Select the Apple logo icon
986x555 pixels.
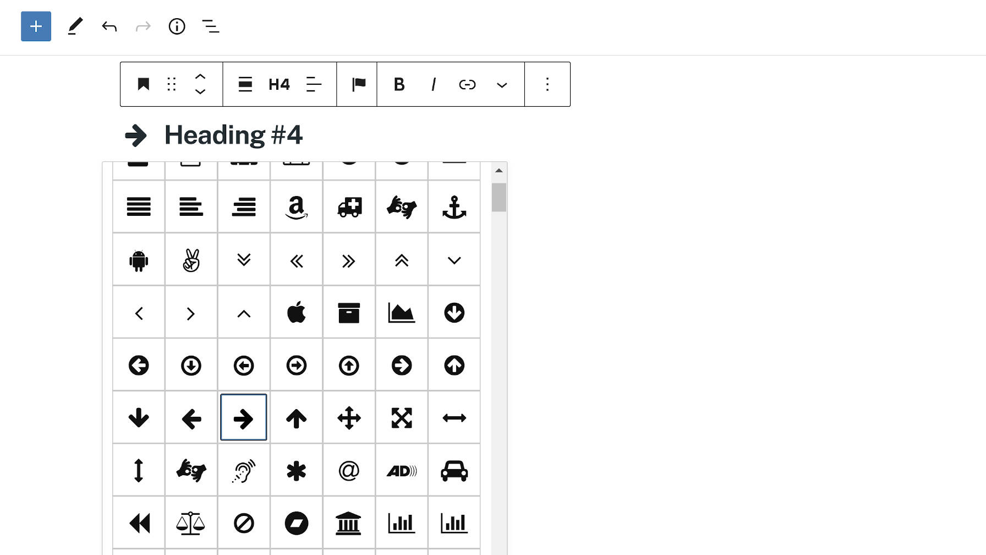click(296, 312)
